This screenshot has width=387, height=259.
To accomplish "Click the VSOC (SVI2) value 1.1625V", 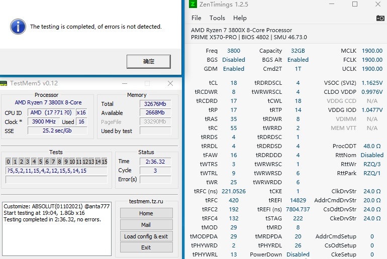I will [x=372, y=83].
